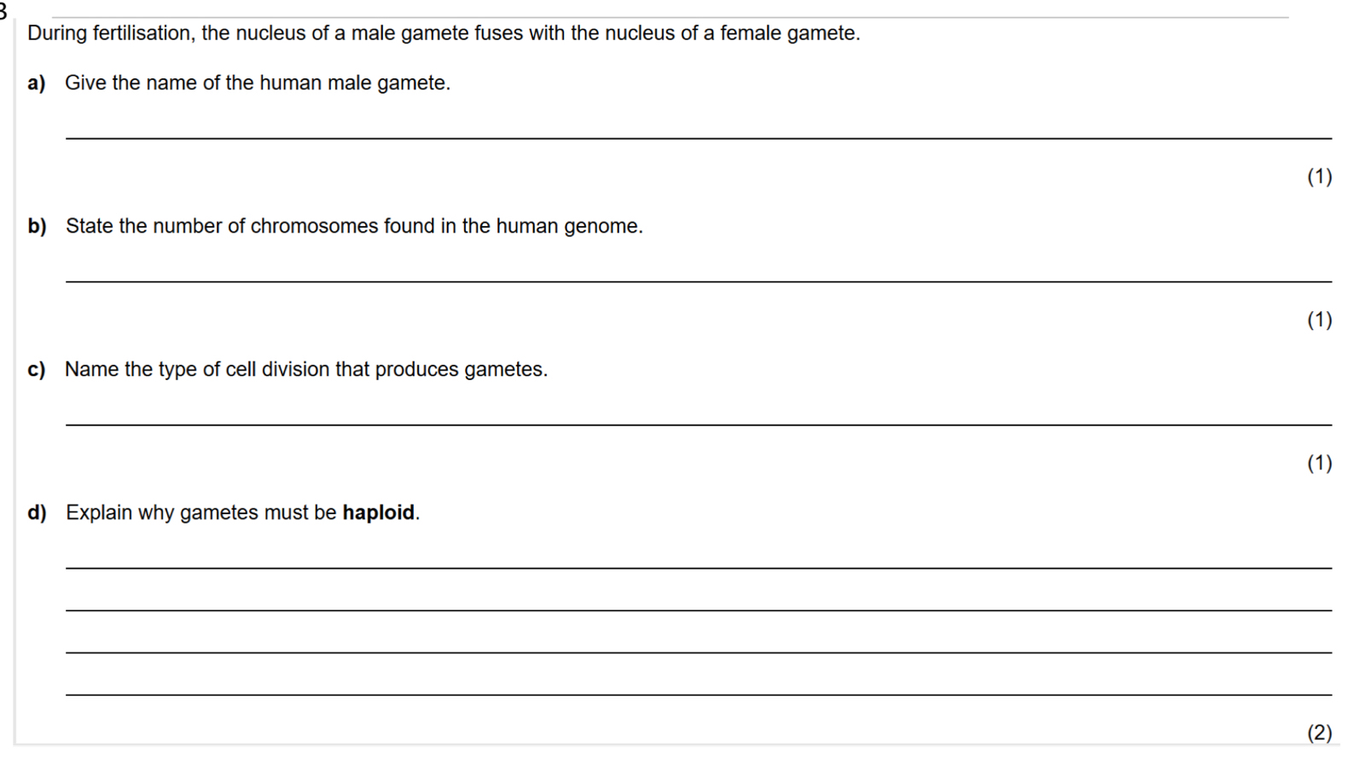This screenshot has width=1370, height=780.
Task: Click the d) question label
Action: (x=37, y=512)
